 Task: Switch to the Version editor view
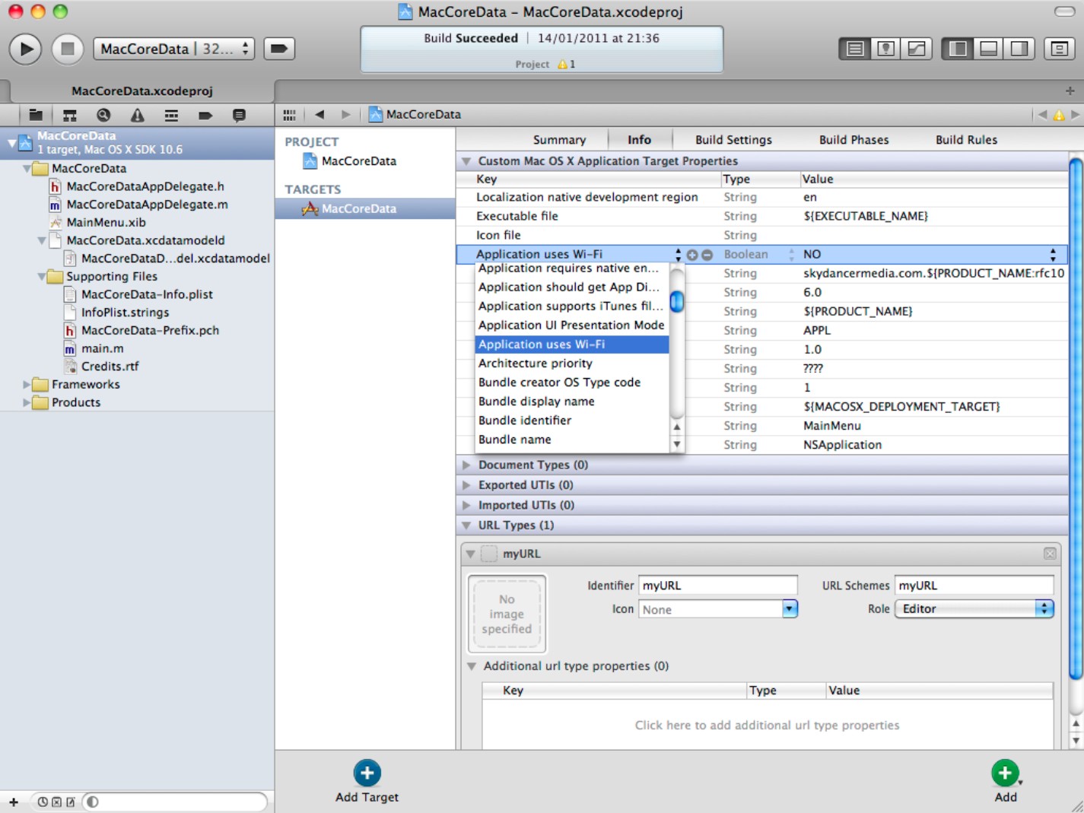coord(917,49)
